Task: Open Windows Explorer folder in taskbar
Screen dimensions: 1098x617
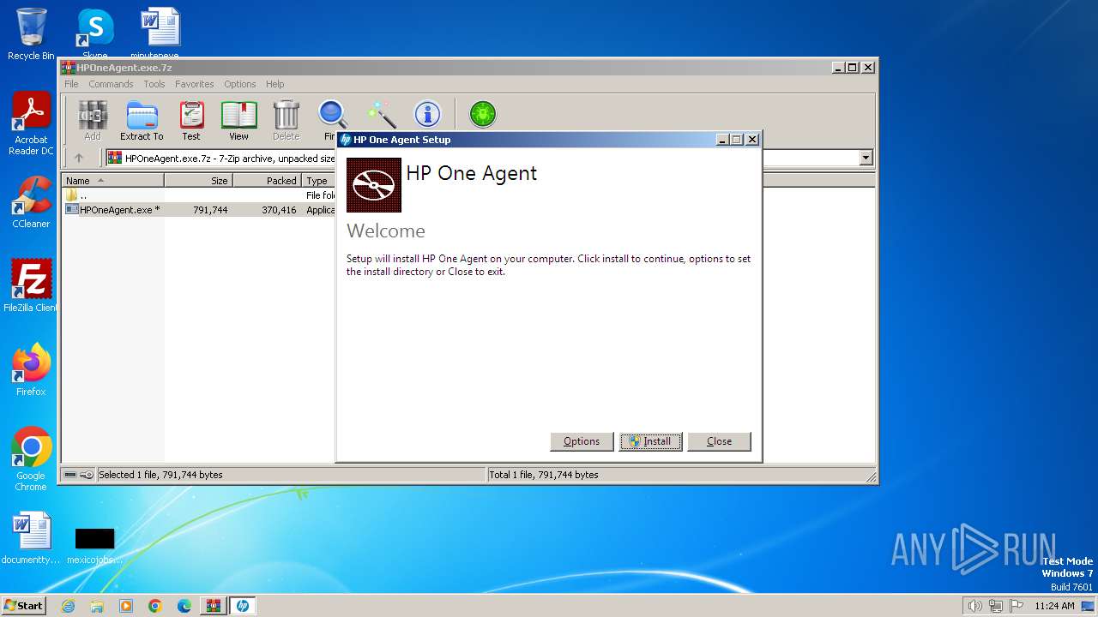Action: pos(97,606)
